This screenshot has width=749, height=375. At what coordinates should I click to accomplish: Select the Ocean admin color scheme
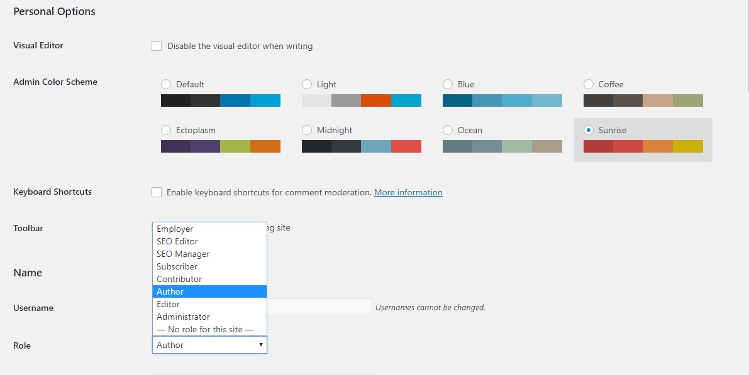[x=448, y=130]
